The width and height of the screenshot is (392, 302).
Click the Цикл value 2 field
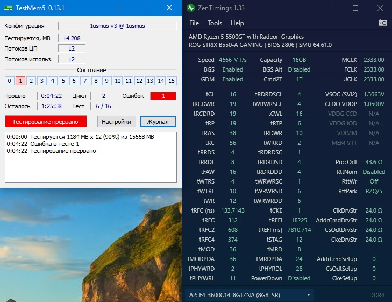[x=104, y=96]
